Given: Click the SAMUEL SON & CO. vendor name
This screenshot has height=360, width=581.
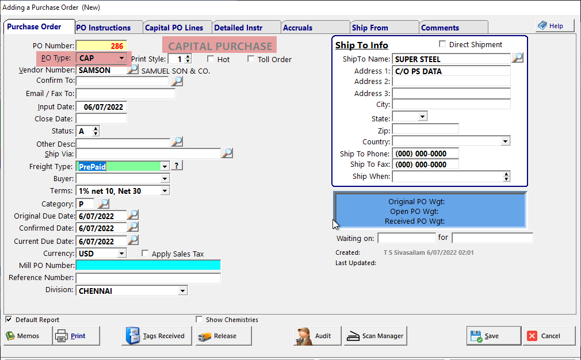Looking at the screenshot, I should click(x=175, y=71).
